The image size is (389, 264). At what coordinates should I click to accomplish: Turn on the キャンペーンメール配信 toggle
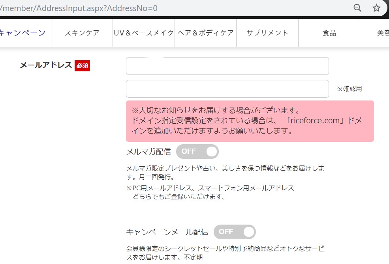235,232
